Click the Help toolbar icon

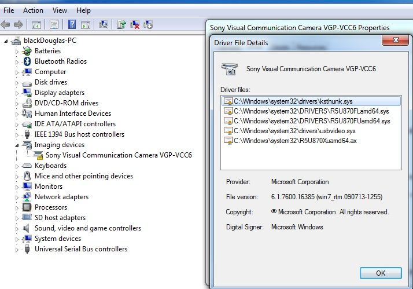point(72,24)
